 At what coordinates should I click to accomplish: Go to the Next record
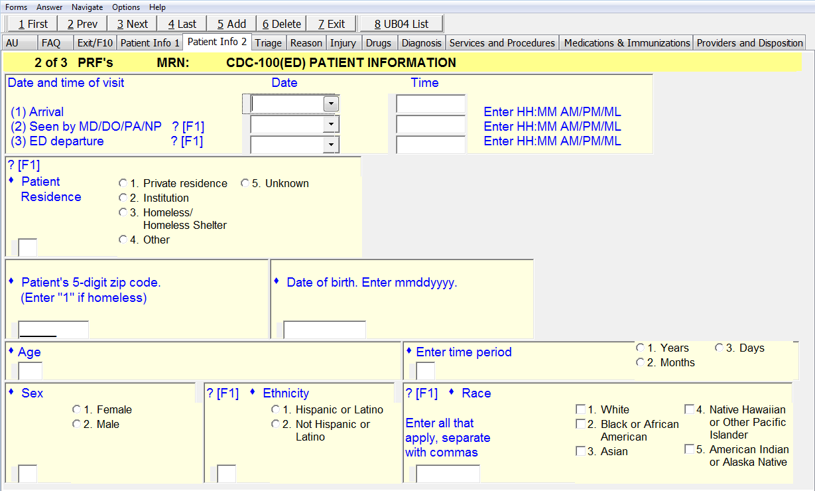[132, 24]
